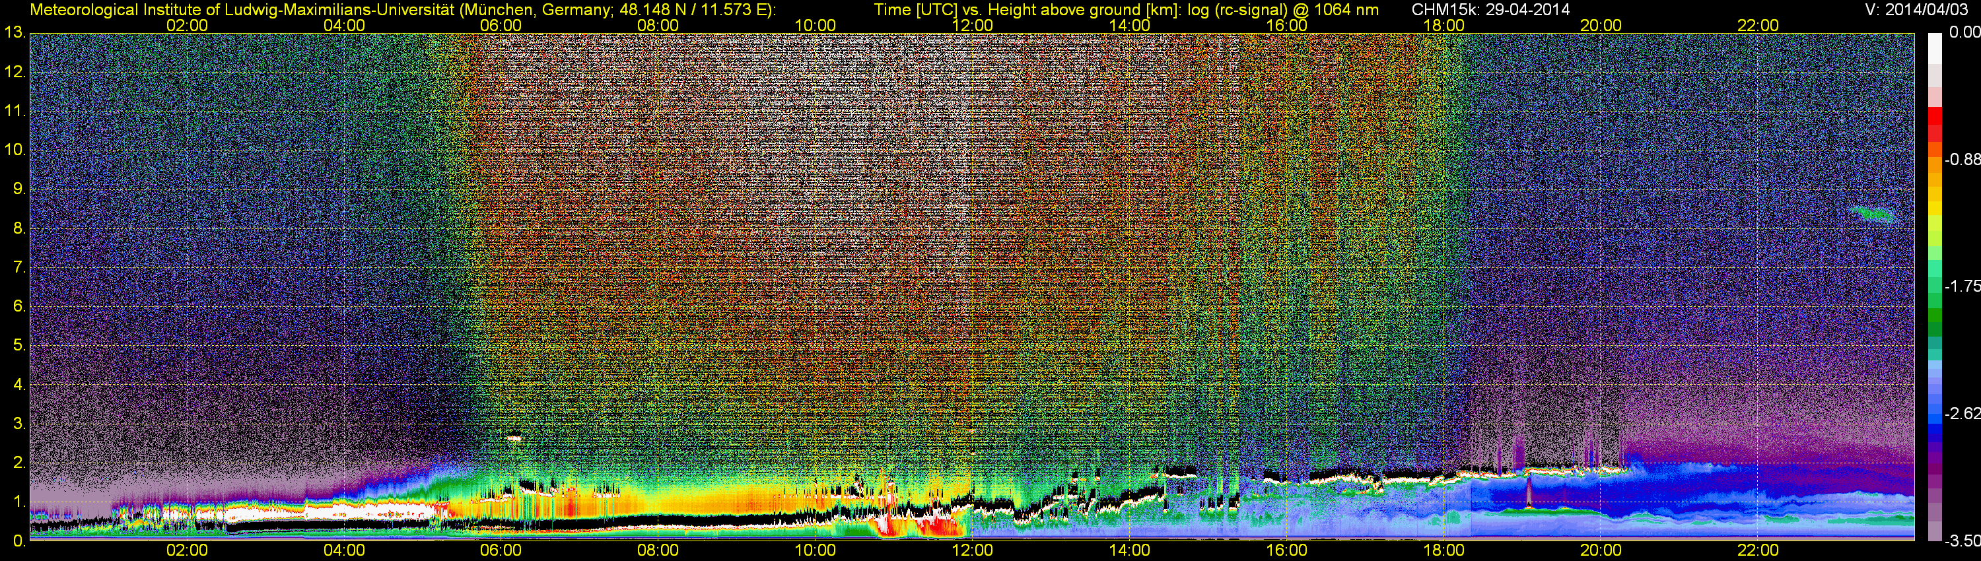Select 06:00 on the bottom time axis
The width and height of the screenshot is (1981, 561).
[501, 550]
